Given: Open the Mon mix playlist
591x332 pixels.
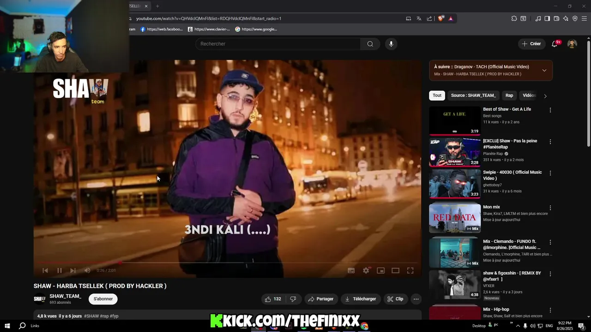Looking at the screenshot, I should [455, 219].
